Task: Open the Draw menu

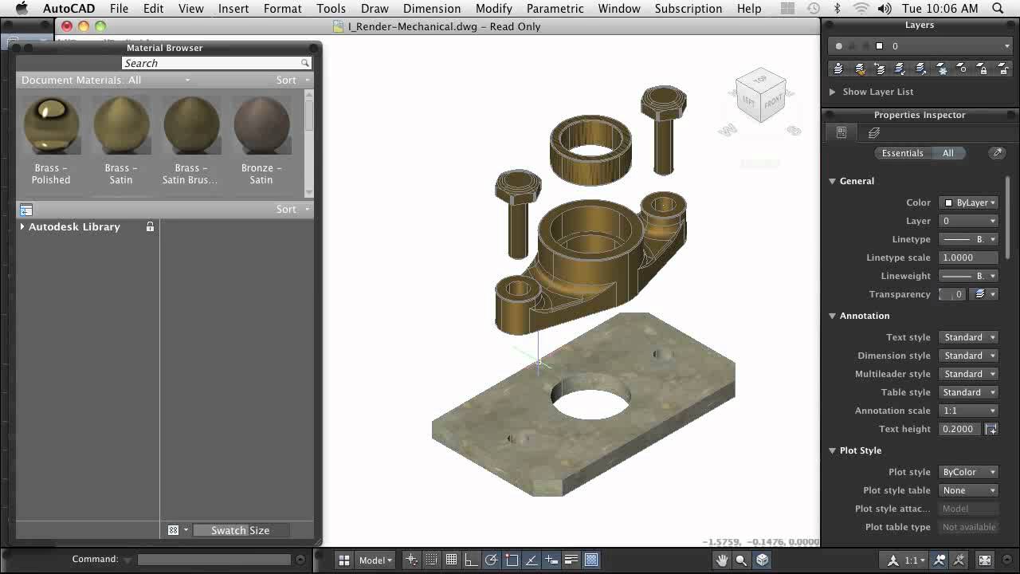Action: click(x=375, y=9)
